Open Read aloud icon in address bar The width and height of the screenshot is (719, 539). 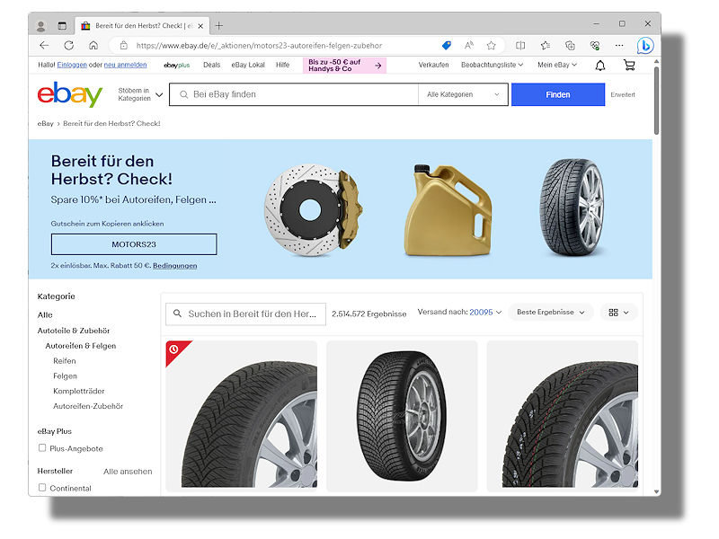tap(468, 46)
